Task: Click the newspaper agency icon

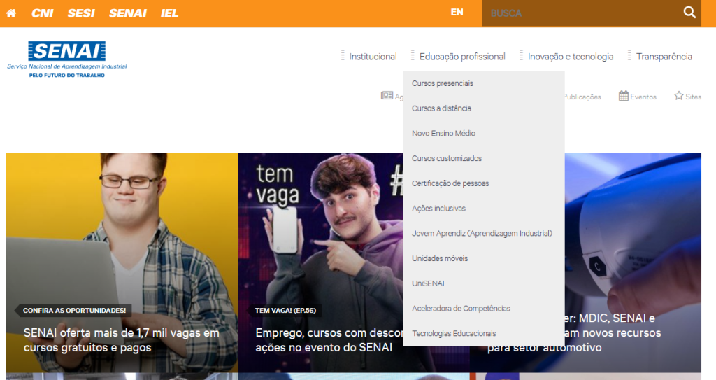Action: [x=387, y=96]
